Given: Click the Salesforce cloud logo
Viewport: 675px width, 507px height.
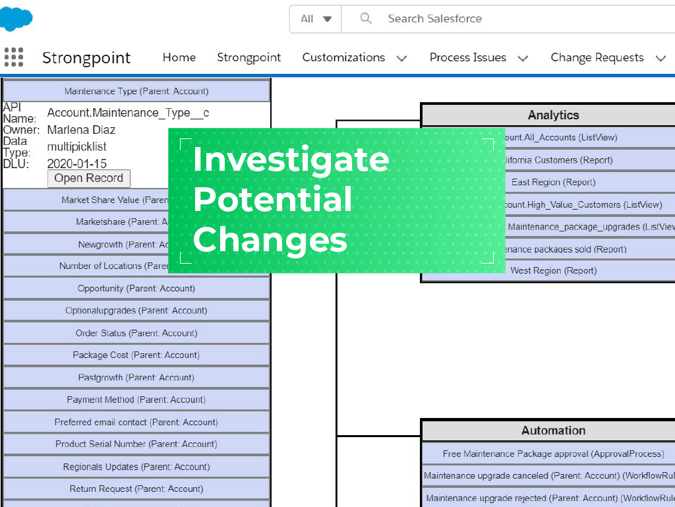Looking at the screenshot, I should coord(17,17).
